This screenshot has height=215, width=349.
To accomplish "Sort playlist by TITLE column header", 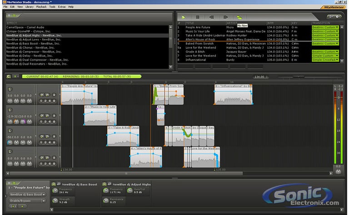I will 190,23.
